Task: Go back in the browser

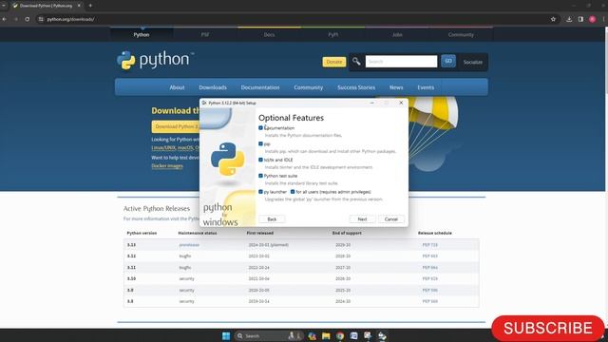Action: click(4, 19)
